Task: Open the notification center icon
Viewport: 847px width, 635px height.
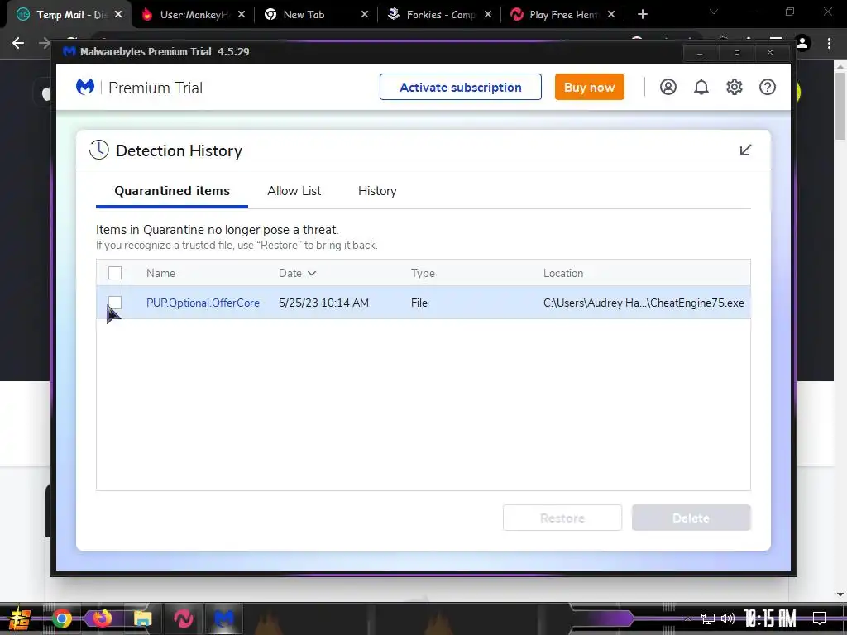Action: coord(820,618)
